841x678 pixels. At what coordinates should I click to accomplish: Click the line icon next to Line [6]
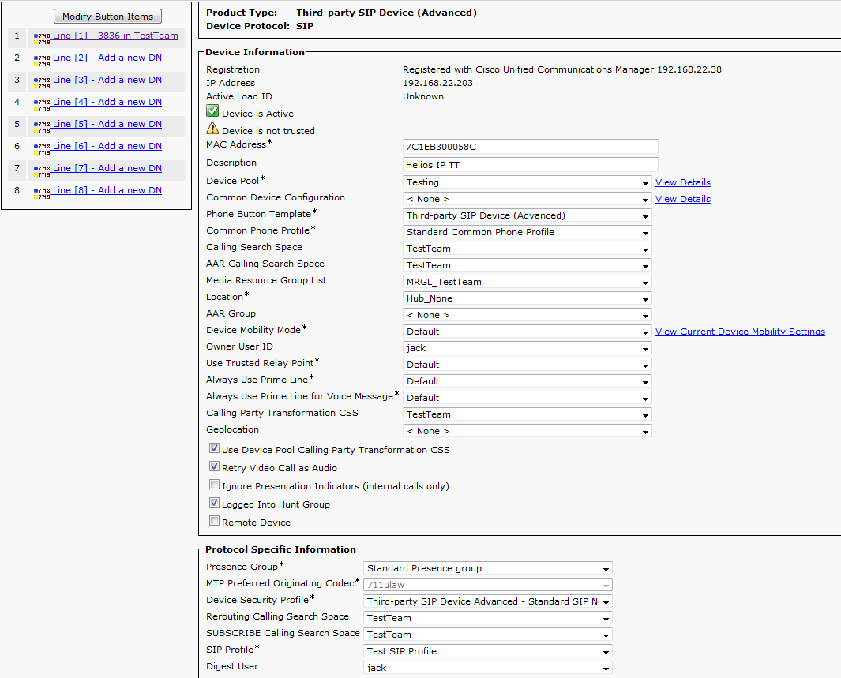click(x=42, y=148)
